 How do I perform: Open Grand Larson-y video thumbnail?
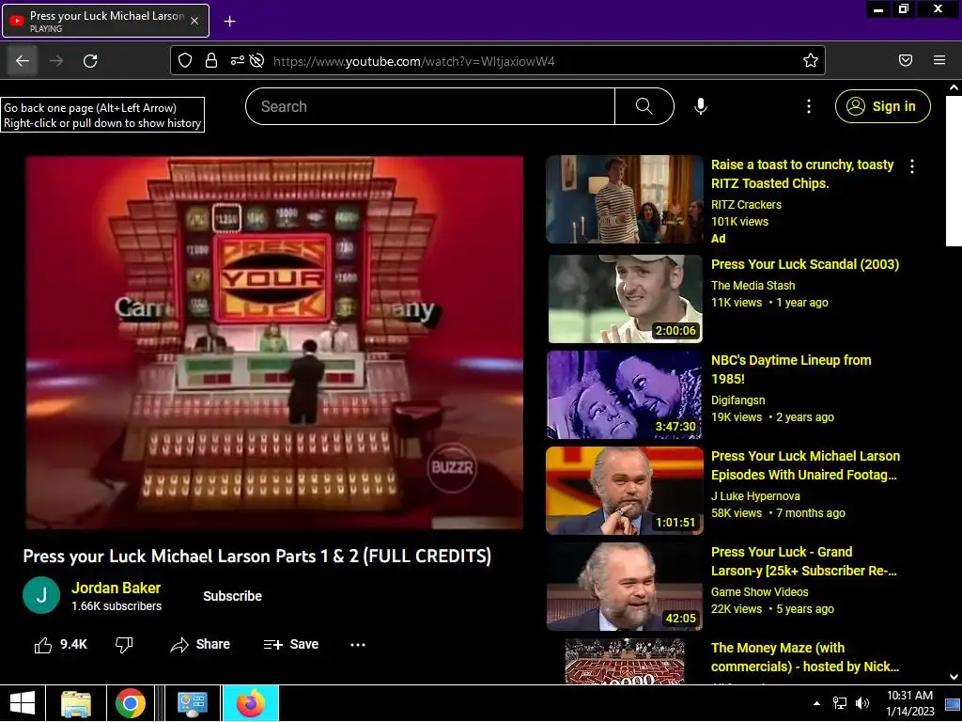(x=625, y=587)
